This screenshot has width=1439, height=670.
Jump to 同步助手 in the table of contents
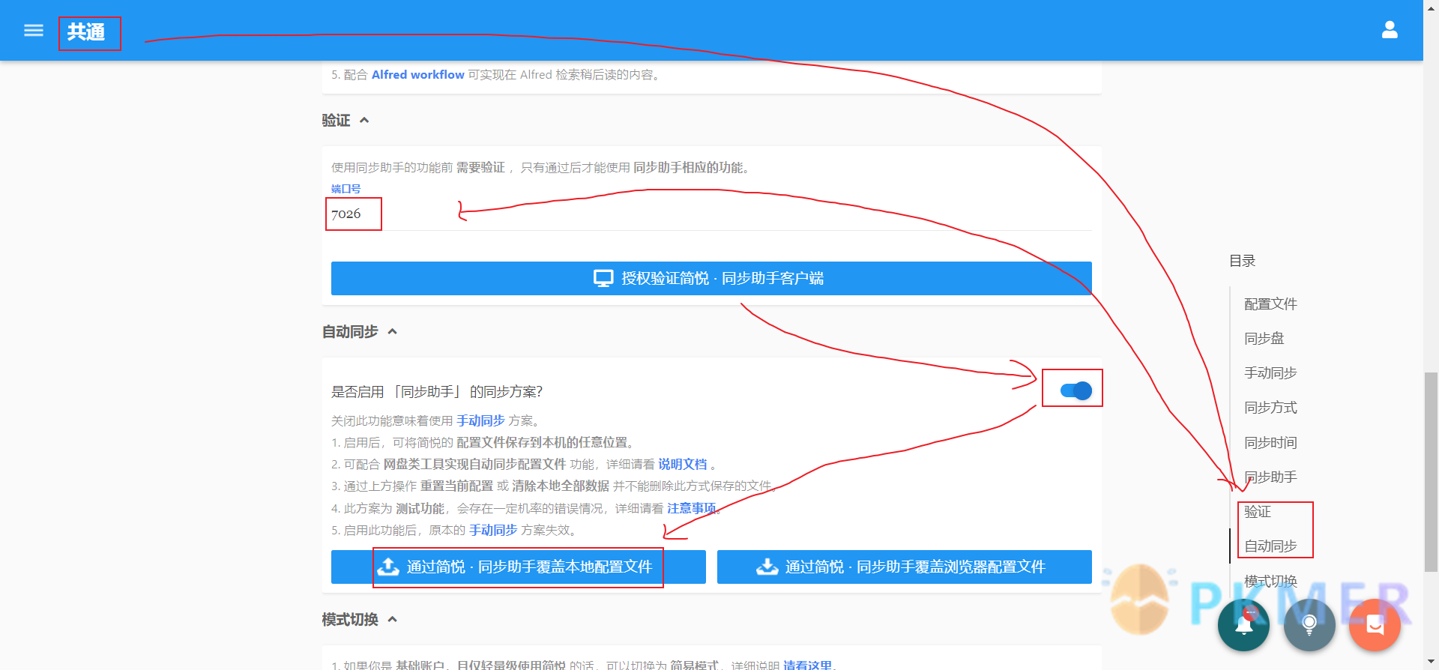click(1270, 477)
